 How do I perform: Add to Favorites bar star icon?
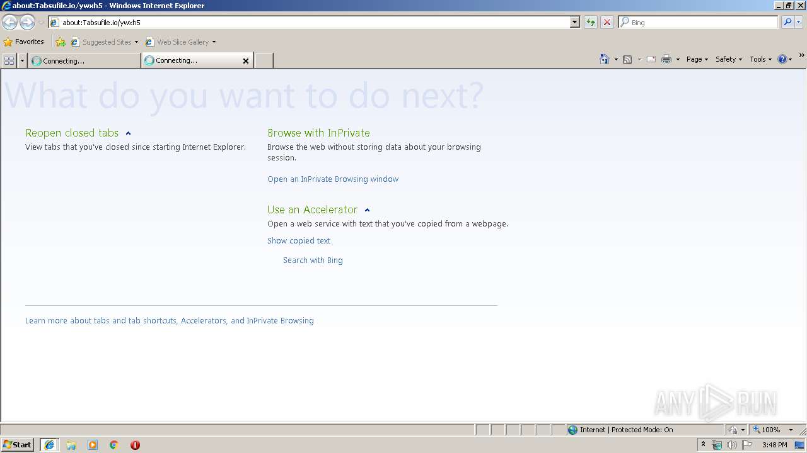click(61, 42)
